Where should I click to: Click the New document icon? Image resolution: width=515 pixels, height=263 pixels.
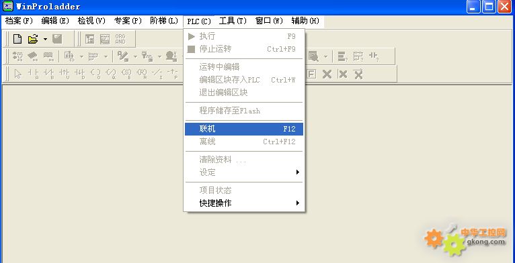coord(17,40)
